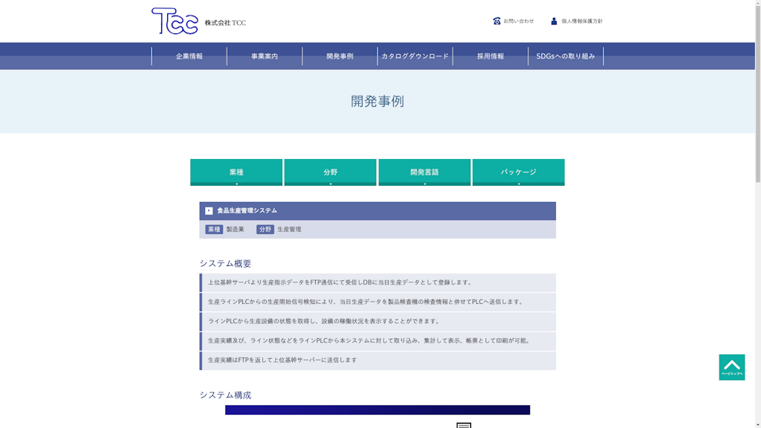
Task: Click the ページトップへ back-to-top arrow icon
Action: pos(733,366)
